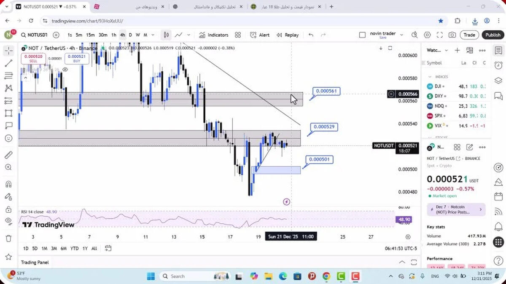The width and height of the screenshot is (506, 284).
Task: Select the 1M date range
Action: pos(44,249)
